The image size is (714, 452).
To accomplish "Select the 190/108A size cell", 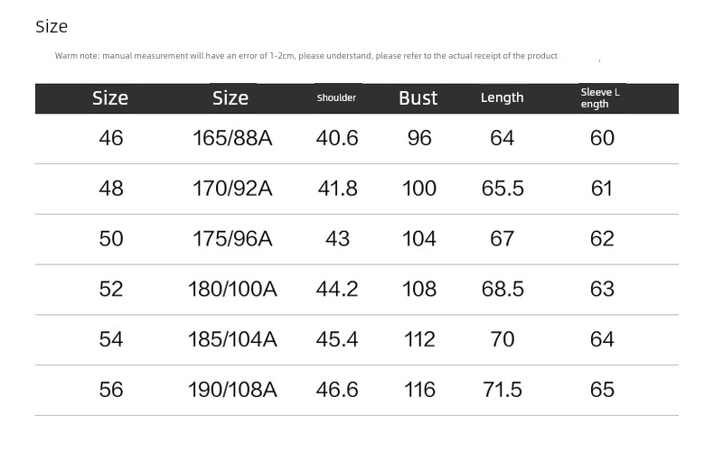I will [232, 390].
